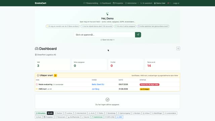Select suggestion about sjekklister som bør gjennomføres

click(153, 26)
